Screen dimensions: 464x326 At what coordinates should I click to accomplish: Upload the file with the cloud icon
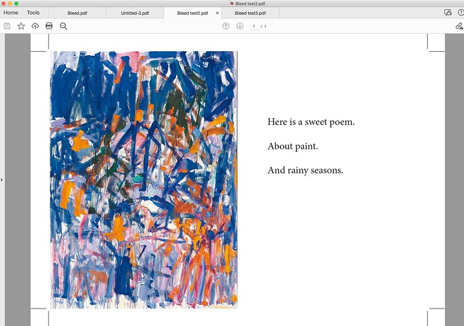(x=35, y=26)
